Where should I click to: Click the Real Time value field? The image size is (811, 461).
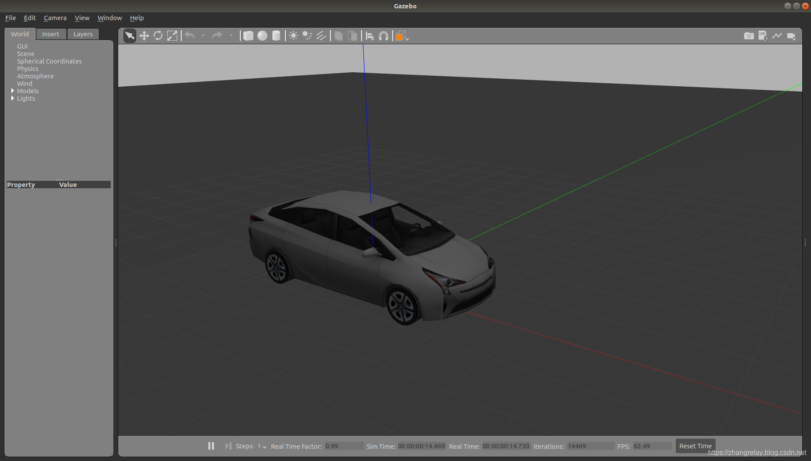506,446
